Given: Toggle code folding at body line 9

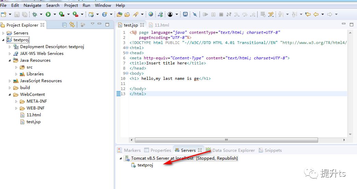Looking at the screenshot, I should (x=127, y=73).
